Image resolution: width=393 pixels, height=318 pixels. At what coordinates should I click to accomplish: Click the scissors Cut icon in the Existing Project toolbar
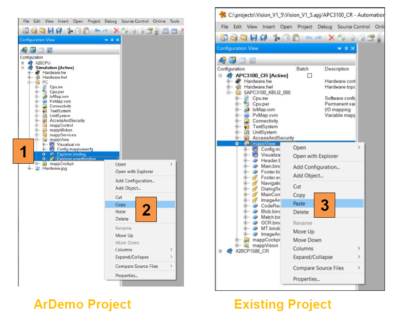click(276, 38)
